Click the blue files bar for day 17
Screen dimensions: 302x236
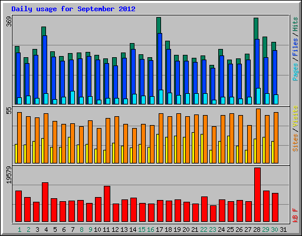[160, 61]
